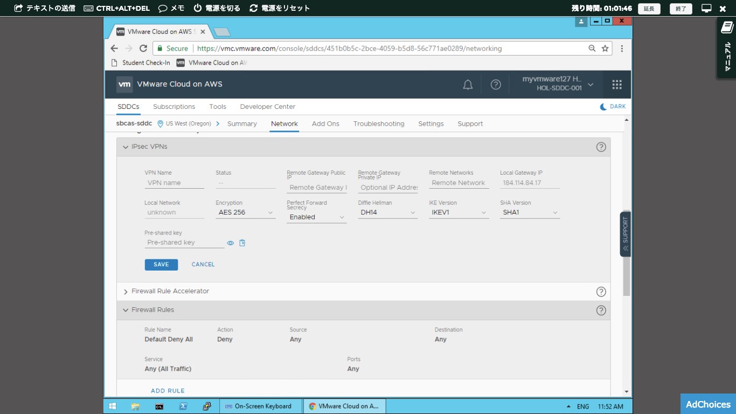Show pre-shared key with eye icon

[231, 243]
